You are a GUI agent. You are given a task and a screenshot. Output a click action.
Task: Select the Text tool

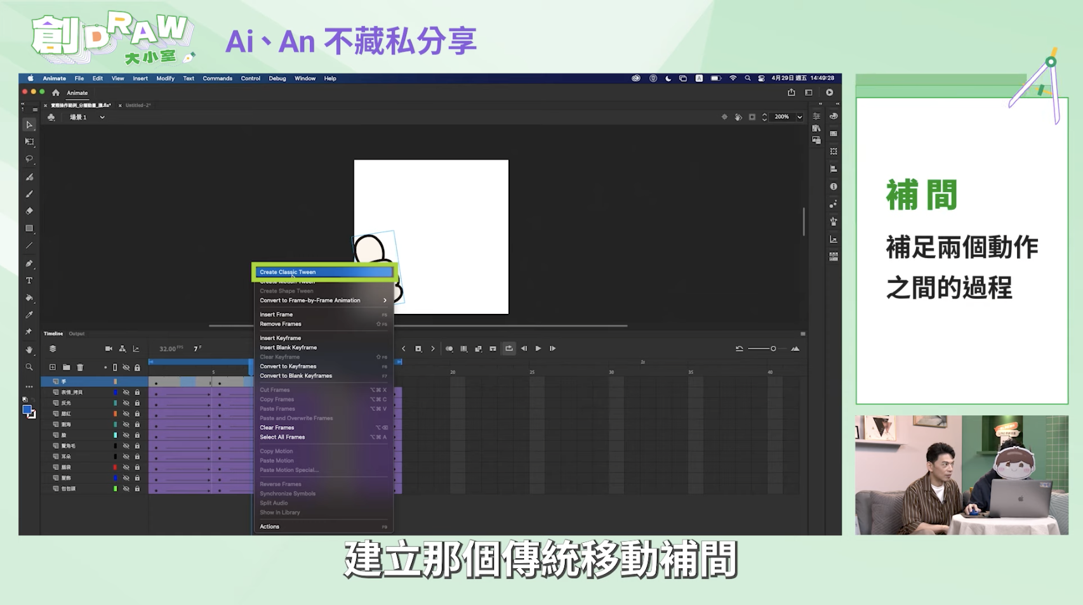[29, 280]
